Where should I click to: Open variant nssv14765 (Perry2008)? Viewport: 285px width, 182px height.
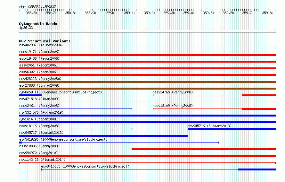coord(173,92)
